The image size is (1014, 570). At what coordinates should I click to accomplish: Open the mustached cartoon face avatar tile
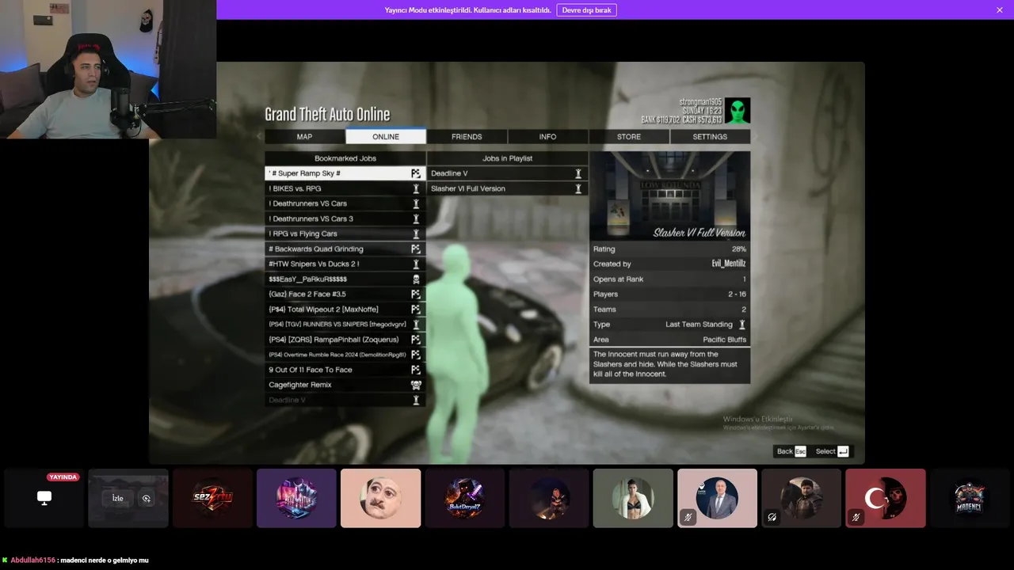point(380,498)
